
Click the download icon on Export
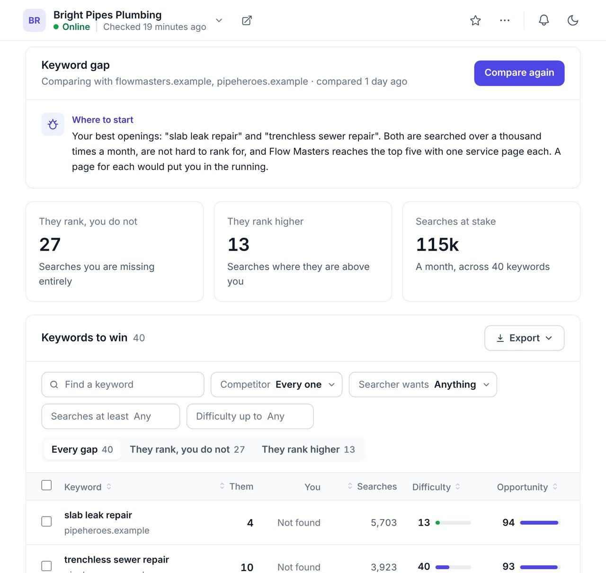(500, 338)
